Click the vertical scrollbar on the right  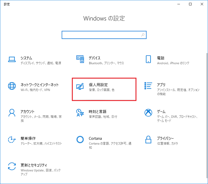tap(207, 115)
